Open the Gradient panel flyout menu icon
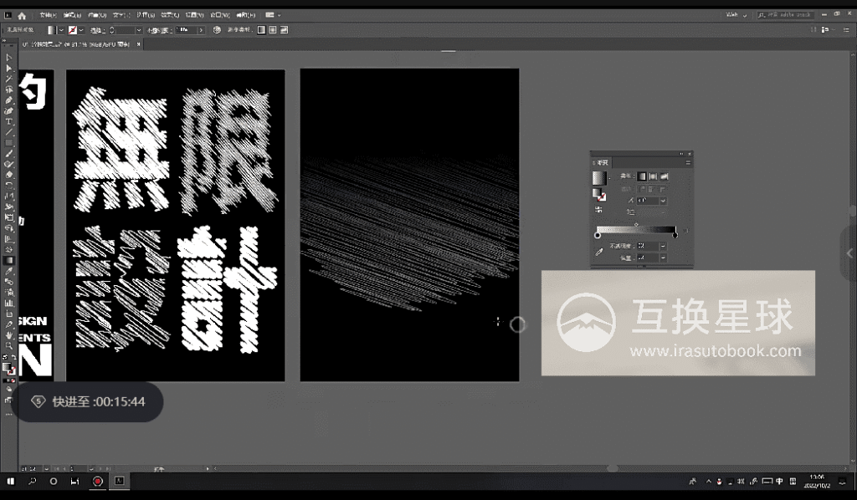This screenshot has height=500, width=857. tap(688, 161)
